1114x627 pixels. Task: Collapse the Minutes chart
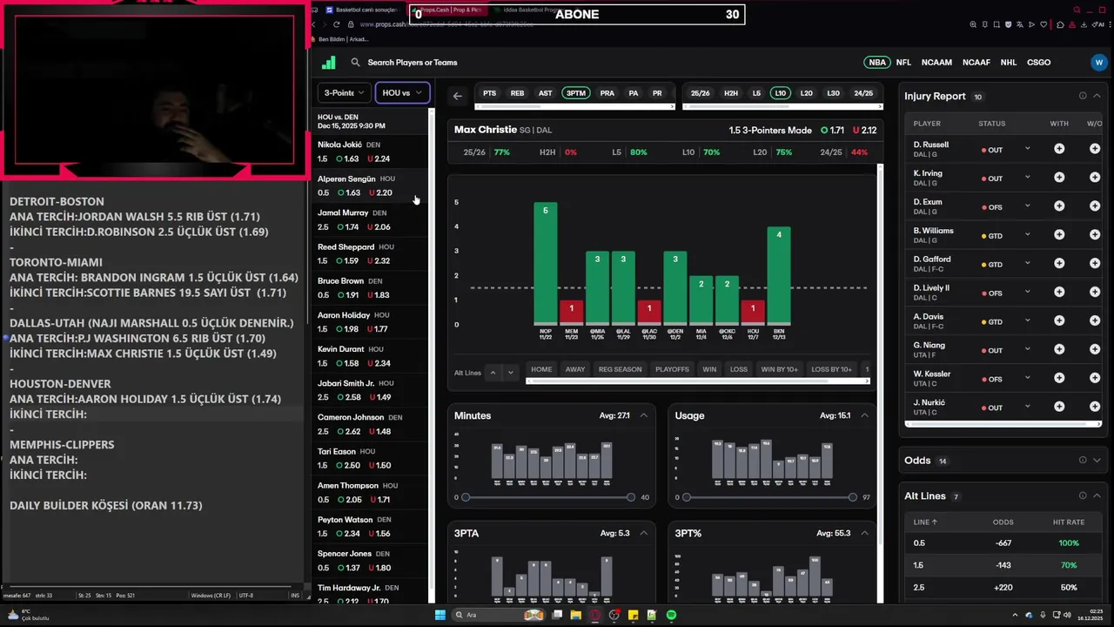point(644,415)
